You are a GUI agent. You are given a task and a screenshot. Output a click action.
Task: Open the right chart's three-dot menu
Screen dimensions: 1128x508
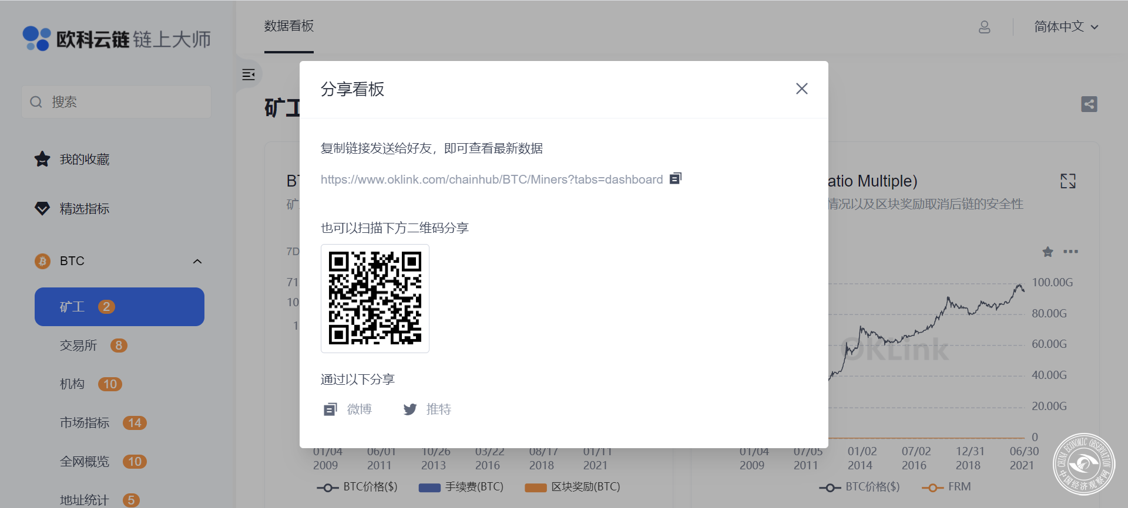point(1070,252)
